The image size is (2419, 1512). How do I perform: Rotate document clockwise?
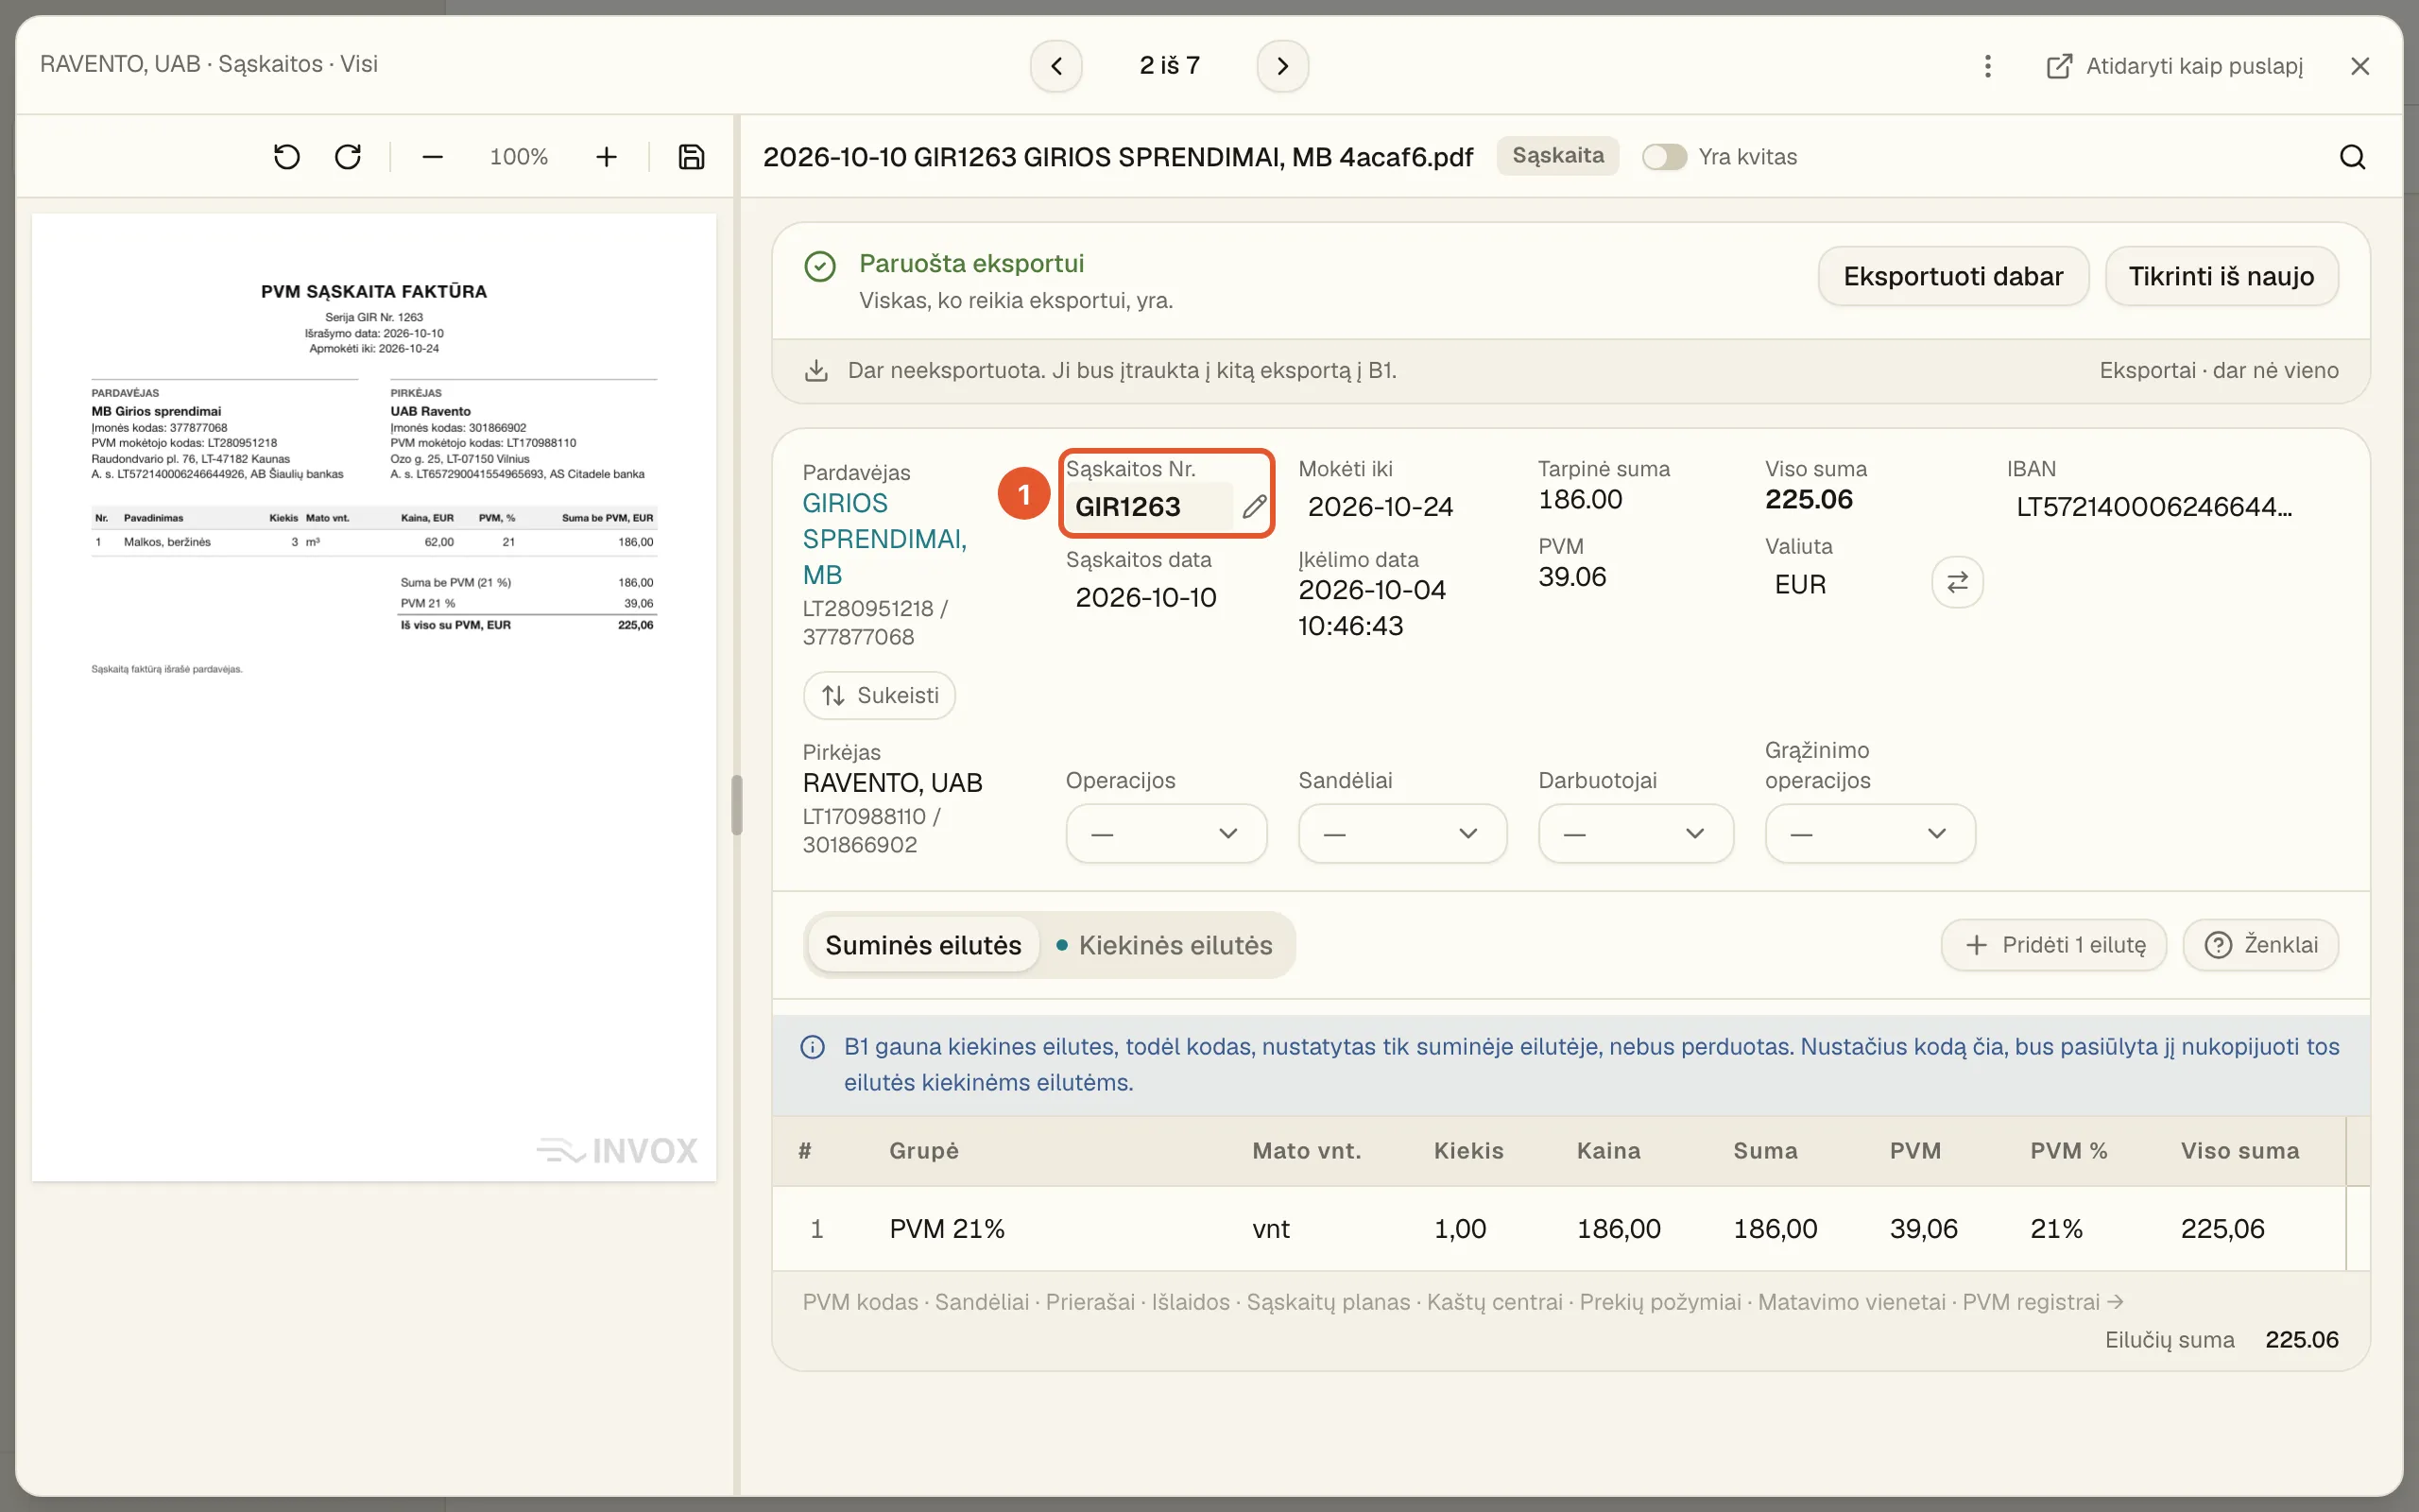[x=348, y=157]
